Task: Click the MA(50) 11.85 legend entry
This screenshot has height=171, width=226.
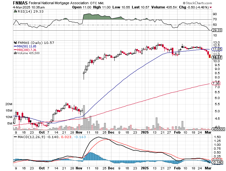Action: click(25, 46)
